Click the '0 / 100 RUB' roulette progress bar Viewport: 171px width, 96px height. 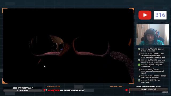click(x=22, y=90)
